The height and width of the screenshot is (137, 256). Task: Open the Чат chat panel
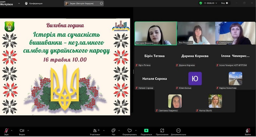click(113, 131)
